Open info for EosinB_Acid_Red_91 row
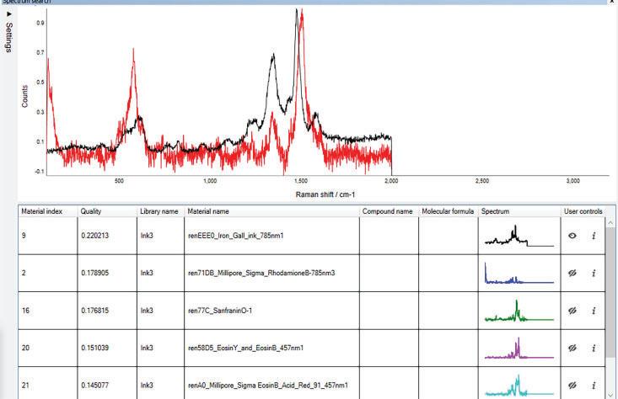 pos(594,386)
